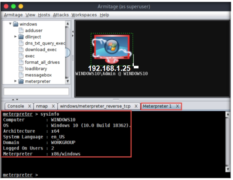Click the module search input field
The height and width of the screenshot is (180, 233).
[x=36, y=91]
